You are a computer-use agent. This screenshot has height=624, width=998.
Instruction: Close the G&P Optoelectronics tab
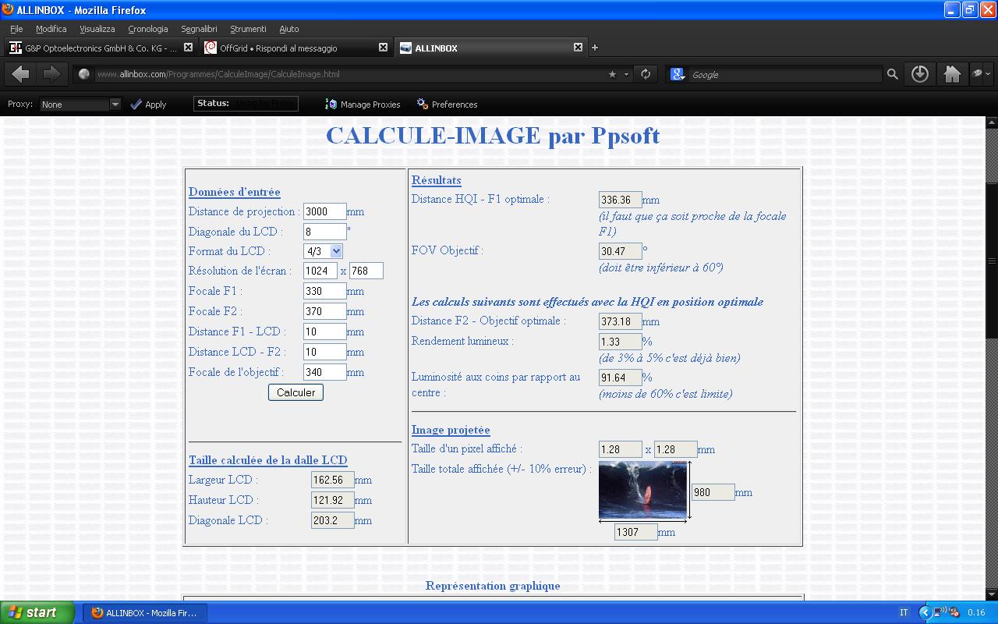(x=188, y=48)
